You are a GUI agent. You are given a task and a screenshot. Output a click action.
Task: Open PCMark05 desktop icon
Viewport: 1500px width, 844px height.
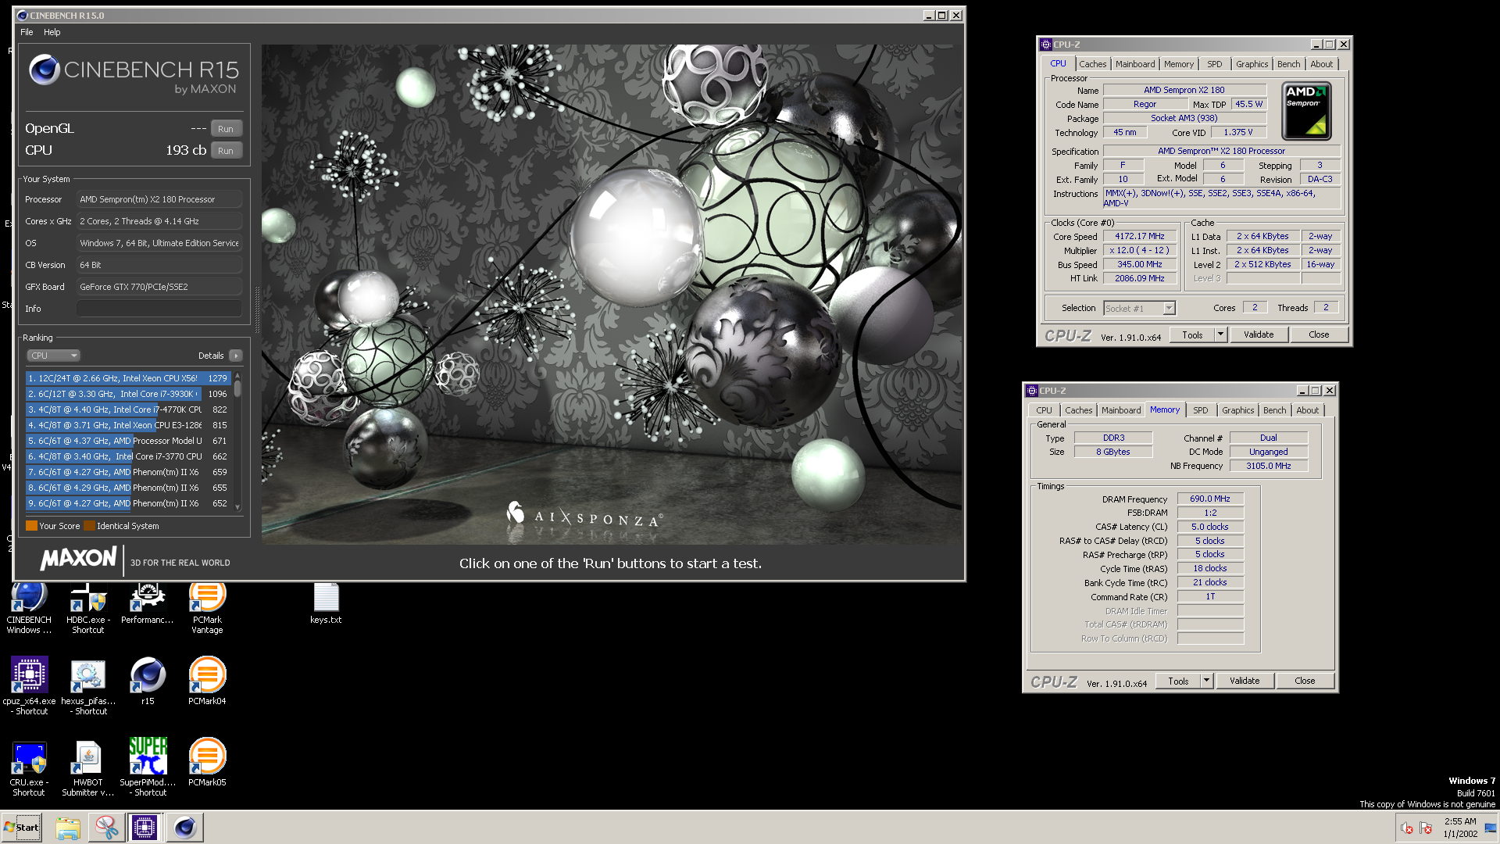207,763
